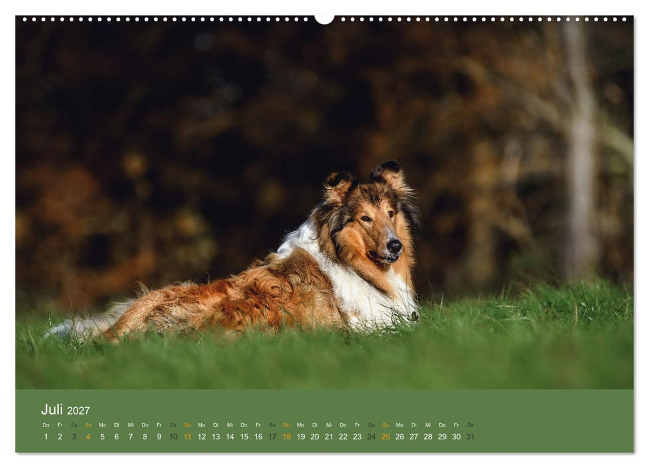Select Saturday day 10

(173, 437)
